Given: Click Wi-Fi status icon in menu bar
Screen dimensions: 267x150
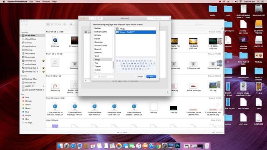Looking at the screenshot, I should point(241,2).
